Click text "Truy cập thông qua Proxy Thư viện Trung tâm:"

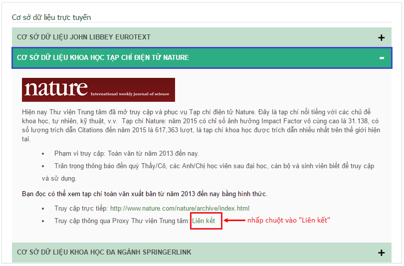(x=122, y=221)
